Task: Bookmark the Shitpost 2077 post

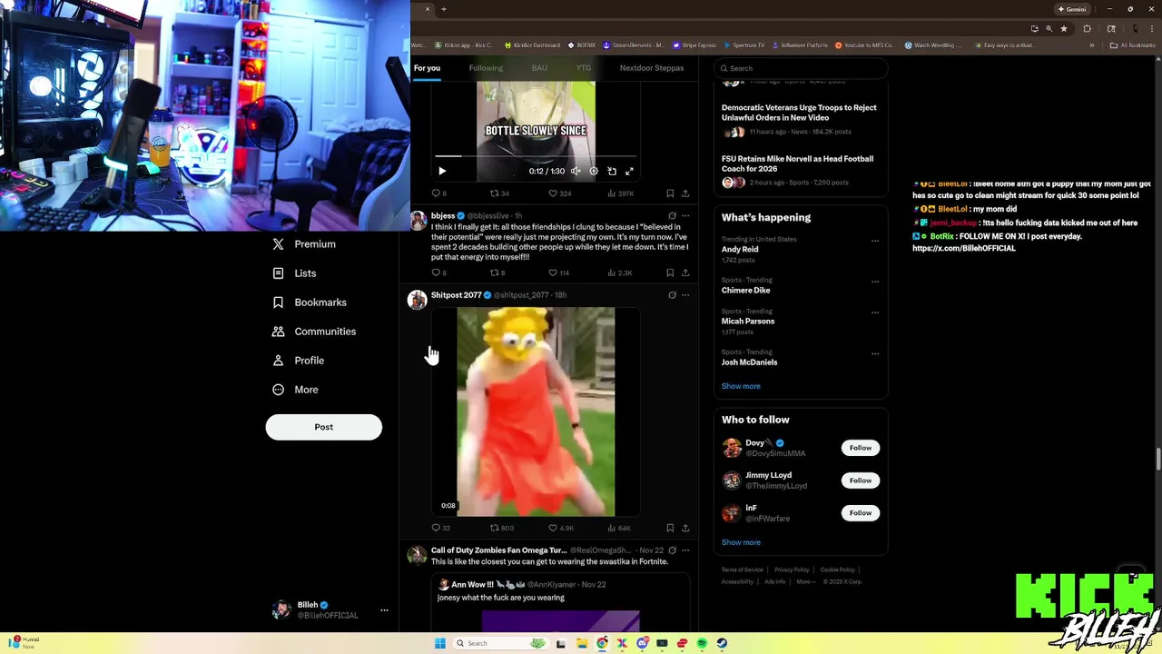Action: (670, 528)
